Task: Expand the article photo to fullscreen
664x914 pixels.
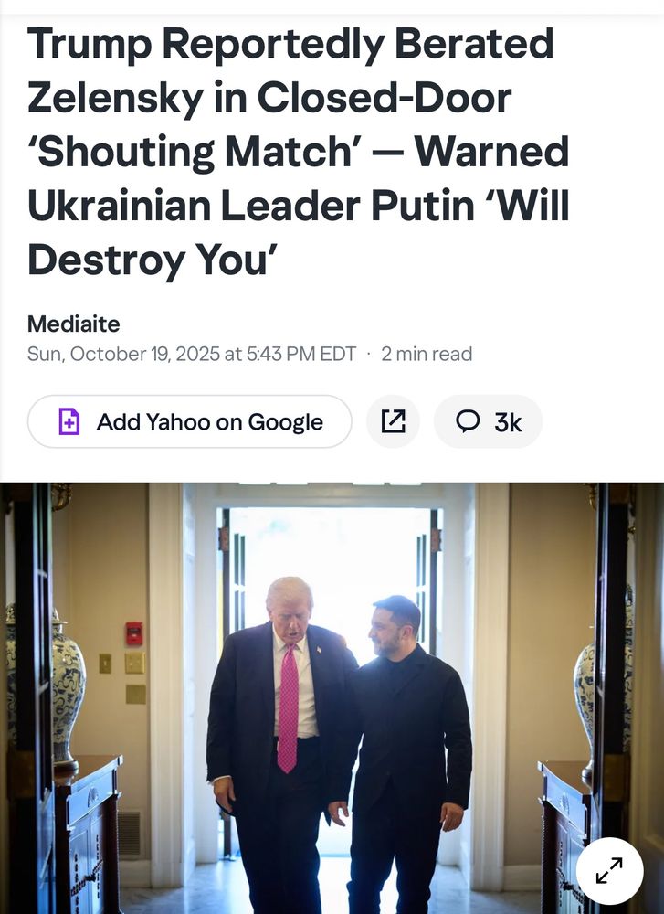Action: point(610,871)
